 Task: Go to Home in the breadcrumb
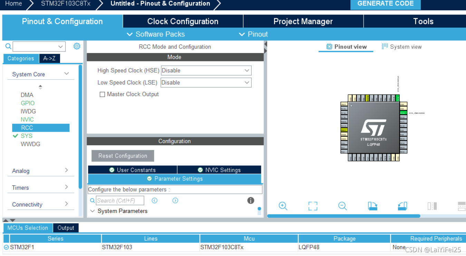tap(14, 3)
